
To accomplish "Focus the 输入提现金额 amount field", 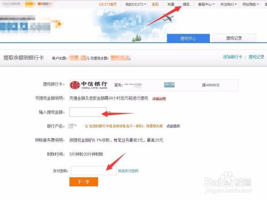I will (x=88, y=112).
